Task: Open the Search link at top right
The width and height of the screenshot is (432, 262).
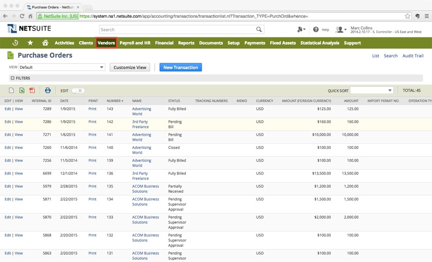Action: click(x=391, y=56)
